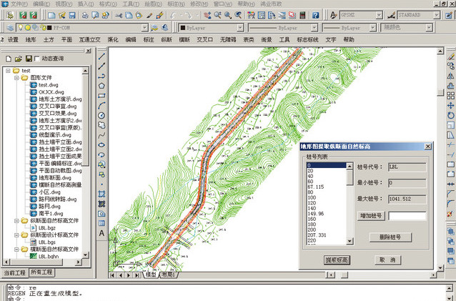This screenshot has width=456, height=301.
Task: Switch to the 所有工程 tab
Action: point(41,272)
